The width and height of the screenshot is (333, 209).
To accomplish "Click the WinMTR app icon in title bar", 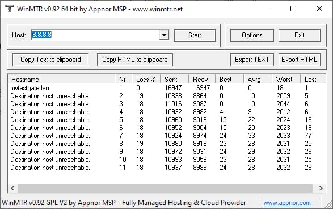I will pyautogui.click(x=9, y=9).
